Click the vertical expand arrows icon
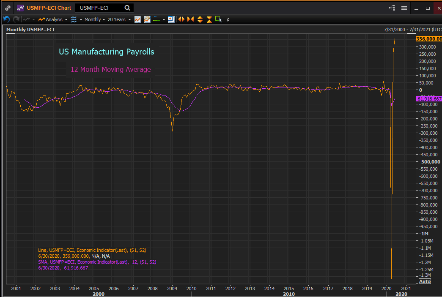The image size is (442, 297). point(200,19)
